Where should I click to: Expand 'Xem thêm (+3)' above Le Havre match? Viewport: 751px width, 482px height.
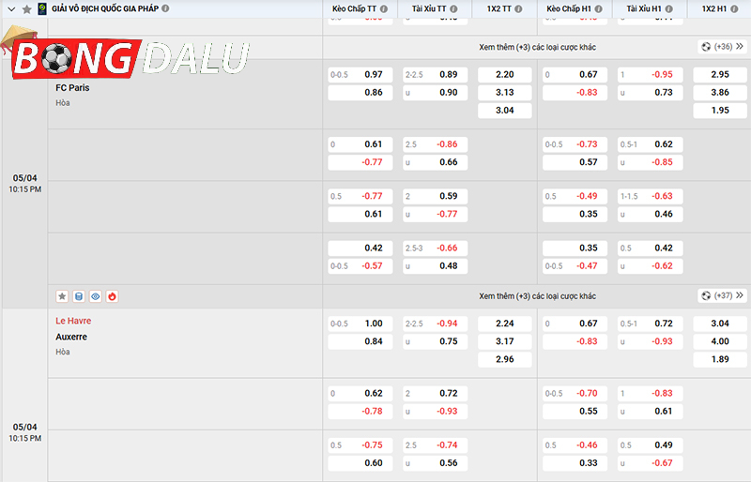pyautogui.click(x=537, y=296)
